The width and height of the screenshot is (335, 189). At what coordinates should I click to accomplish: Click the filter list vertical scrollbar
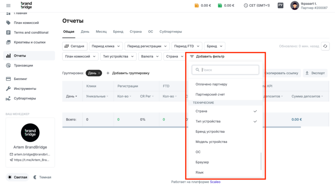[x=261, y=161]
